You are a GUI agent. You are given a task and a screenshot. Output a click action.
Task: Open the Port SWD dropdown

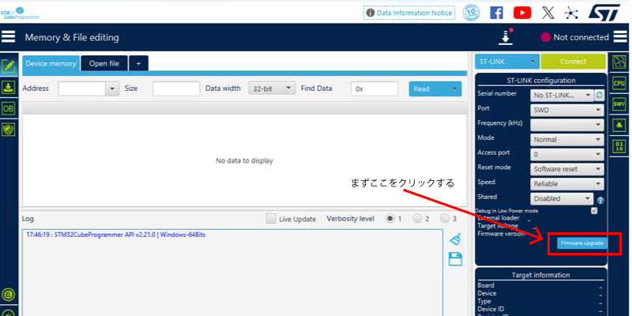click(566, 110)
